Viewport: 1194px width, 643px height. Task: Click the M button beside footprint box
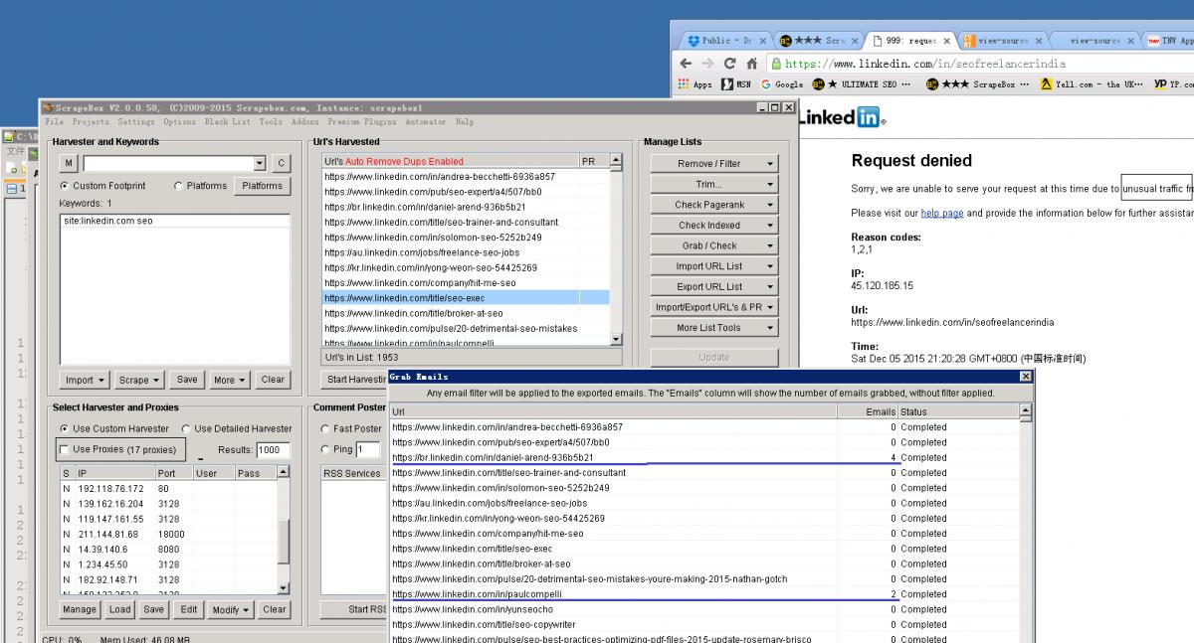(68, 163)
